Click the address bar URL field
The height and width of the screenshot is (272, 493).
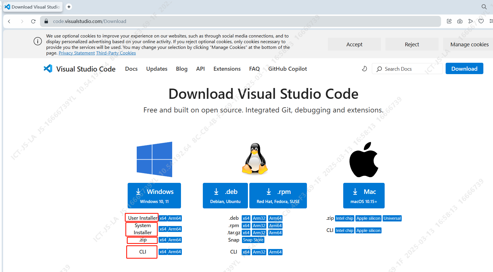tap(241, 21)
